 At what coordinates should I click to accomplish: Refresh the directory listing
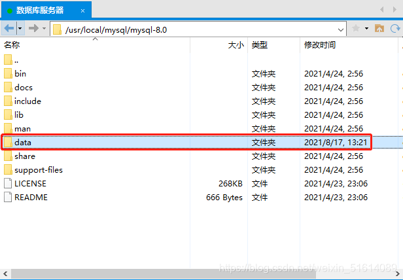pyautogui.click(x=395, y=28)
